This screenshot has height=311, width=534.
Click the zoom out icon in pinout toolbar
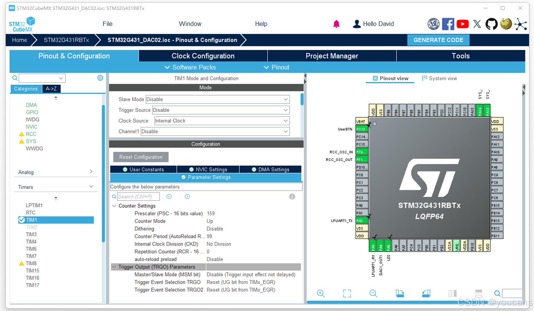click(x=373, y=293)
